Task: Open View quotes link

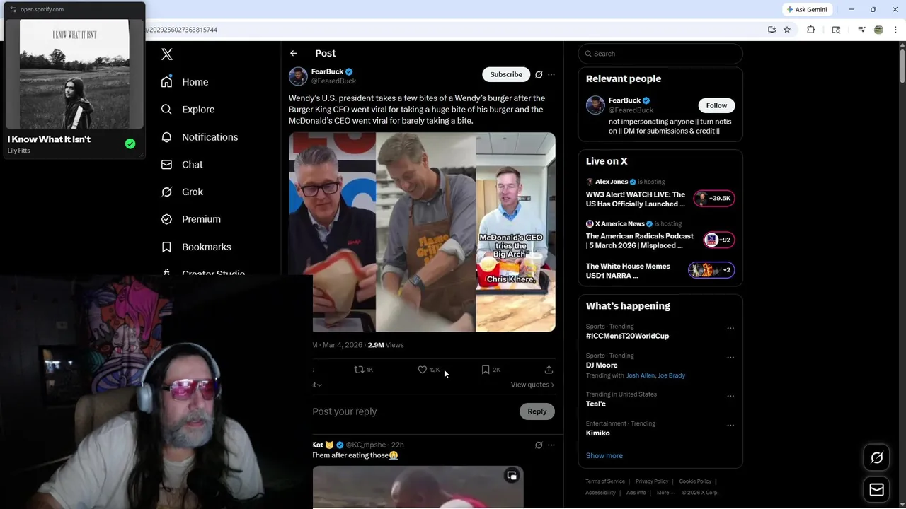Action: coord(532,385)
